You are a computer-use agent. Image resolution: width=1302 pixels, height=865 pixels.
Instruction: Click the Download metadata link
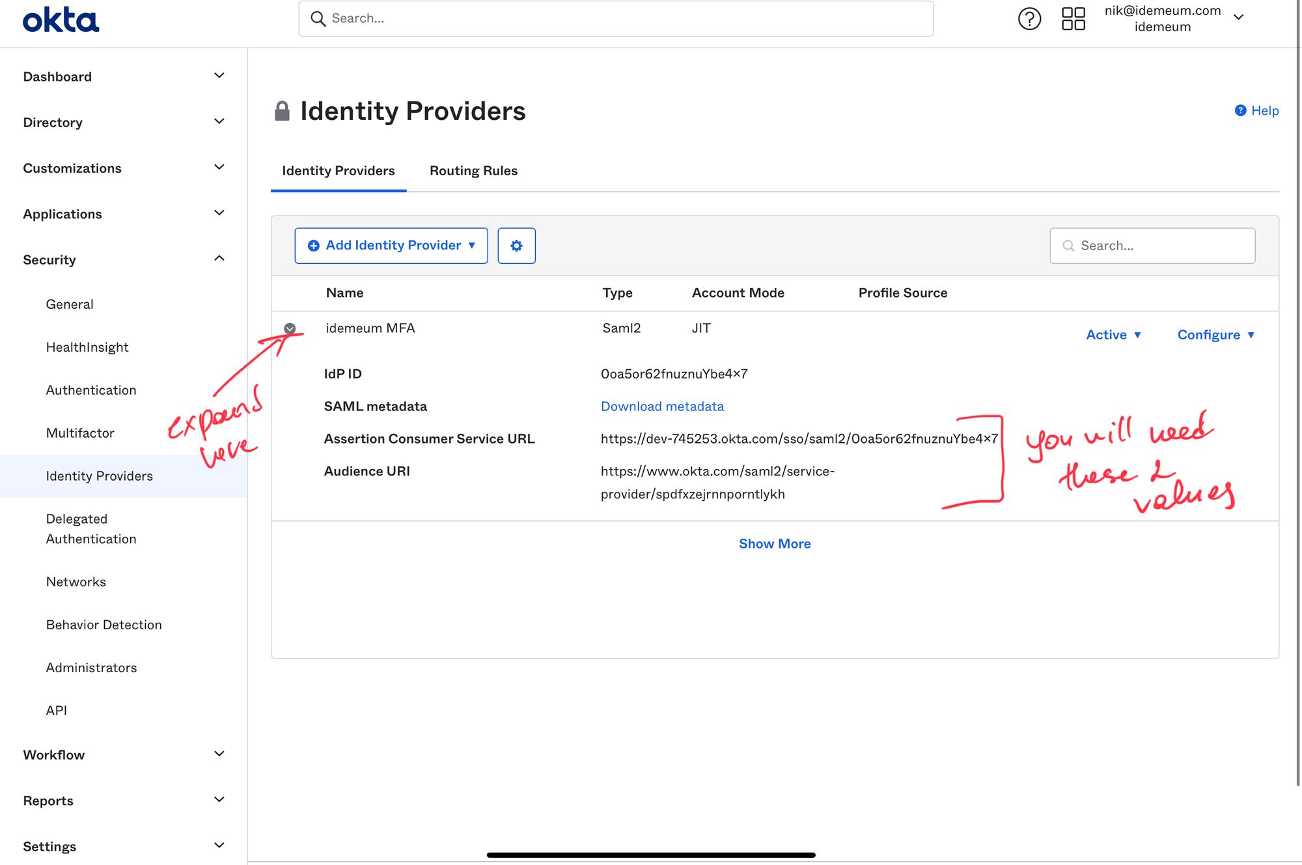click(x=662, y=406)
